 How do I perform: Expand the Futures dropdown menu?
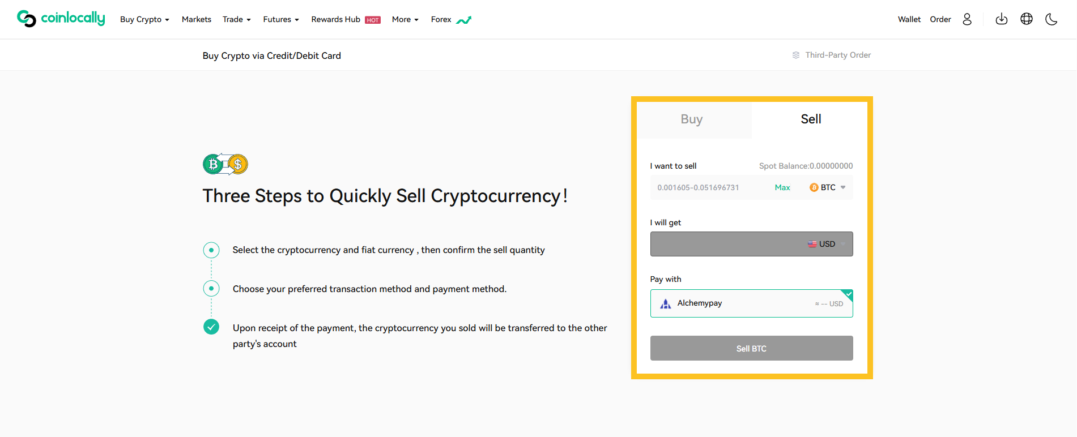[x=281, y=19]
